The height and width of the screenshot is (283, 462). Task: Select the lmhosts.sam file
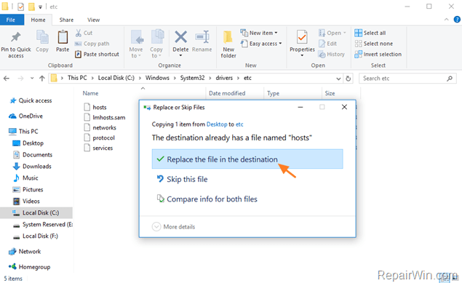(105, 118)
